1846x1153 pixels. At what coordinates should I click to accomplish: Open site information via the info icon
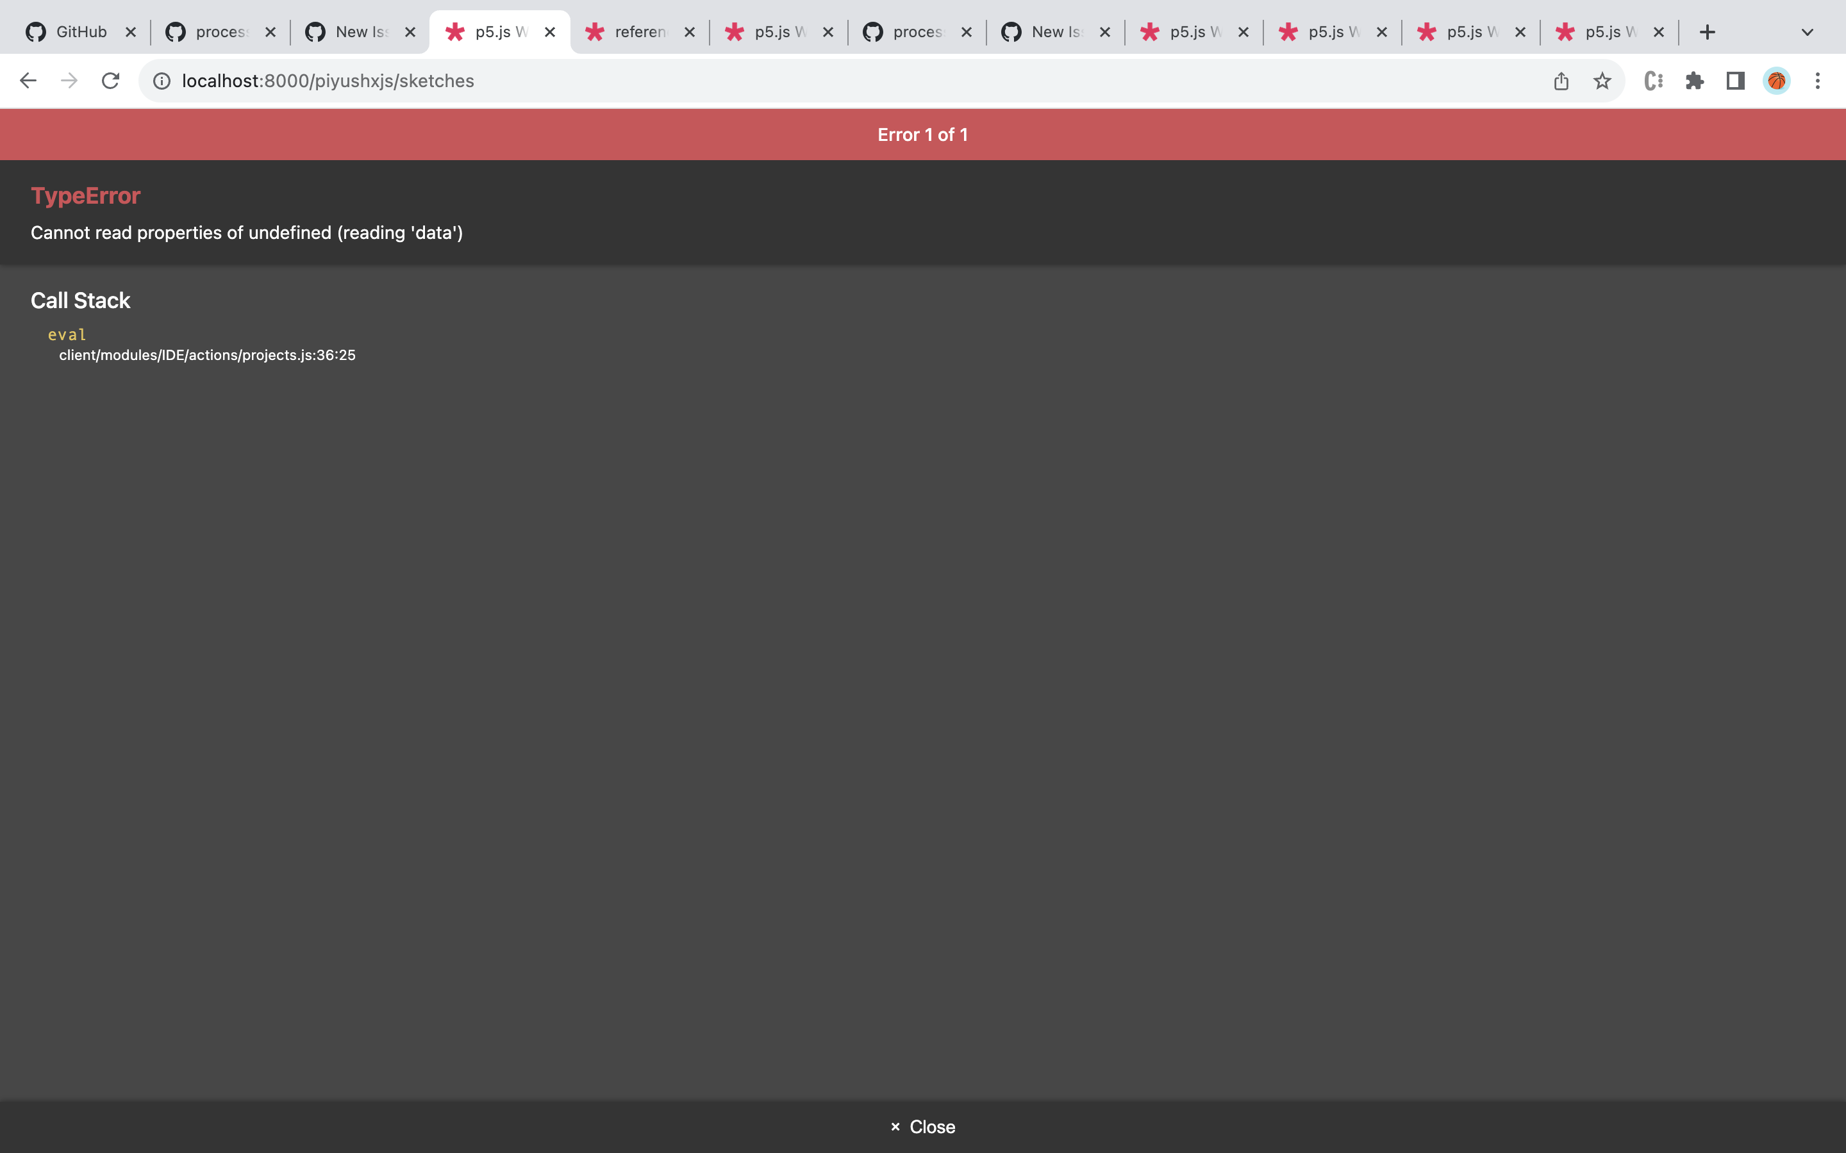coord(162,80)
